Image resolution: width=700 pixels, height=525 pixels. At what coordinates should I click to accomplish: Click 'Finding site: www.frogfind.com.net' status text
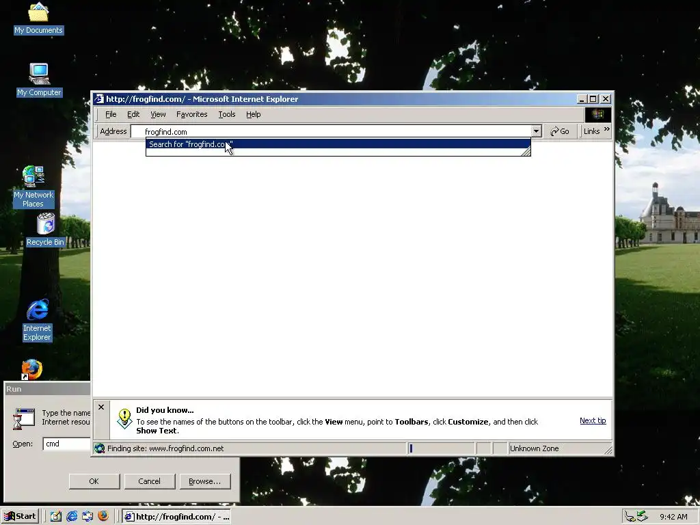pyautogui.click(x=165, y=448)
